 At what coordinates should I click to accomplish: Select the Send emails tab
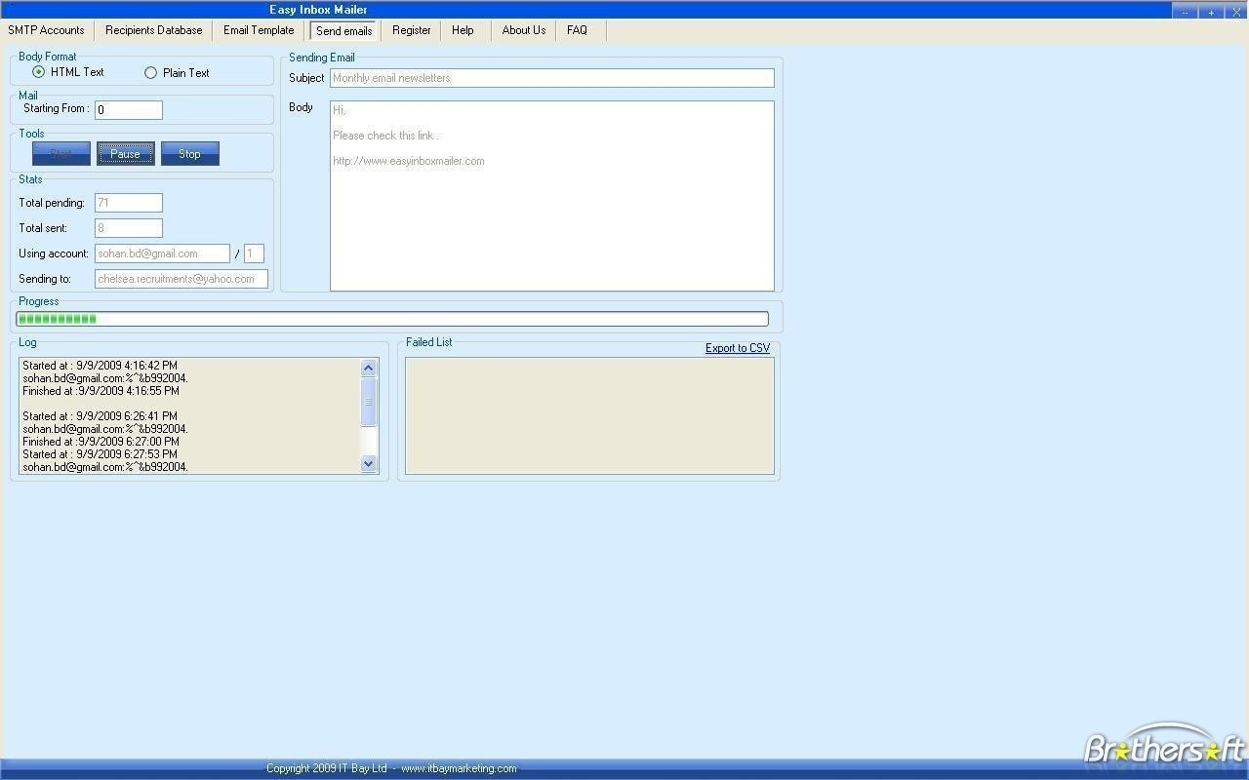pos(344,31)
